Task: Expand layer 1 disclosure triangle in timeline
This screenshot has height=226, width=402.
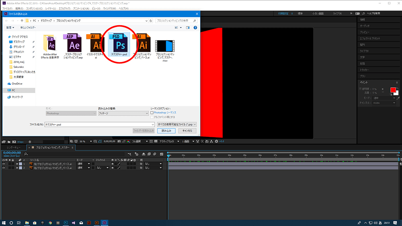Action: coord(17,164)
